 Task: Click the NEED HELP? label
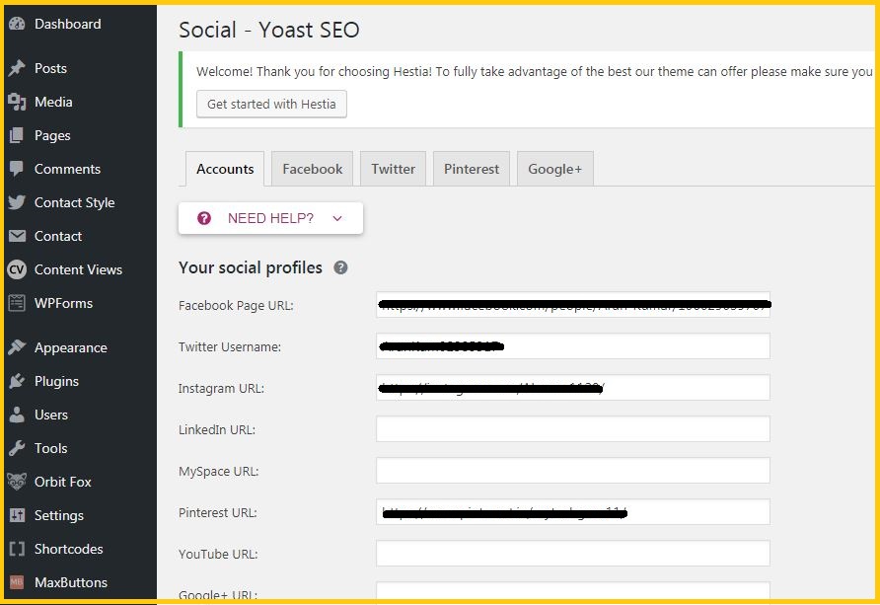270,218
